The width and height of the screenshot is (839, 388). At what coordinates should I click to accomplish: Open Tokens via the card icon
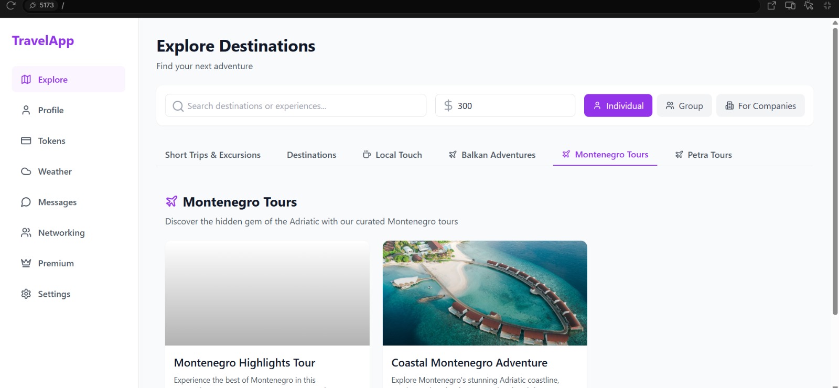point(26,141)
